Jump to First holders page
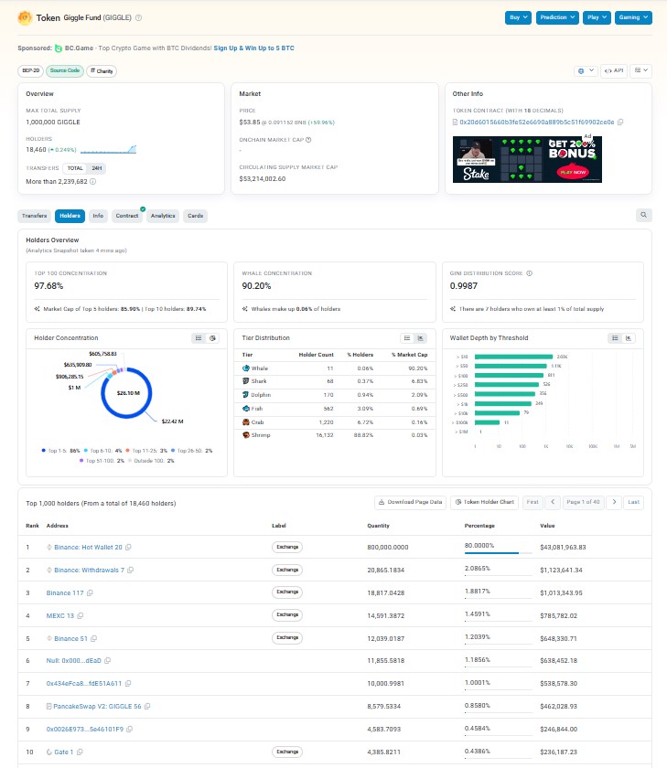667x768 pixels. pyautogui.click(x=533, y=502)
